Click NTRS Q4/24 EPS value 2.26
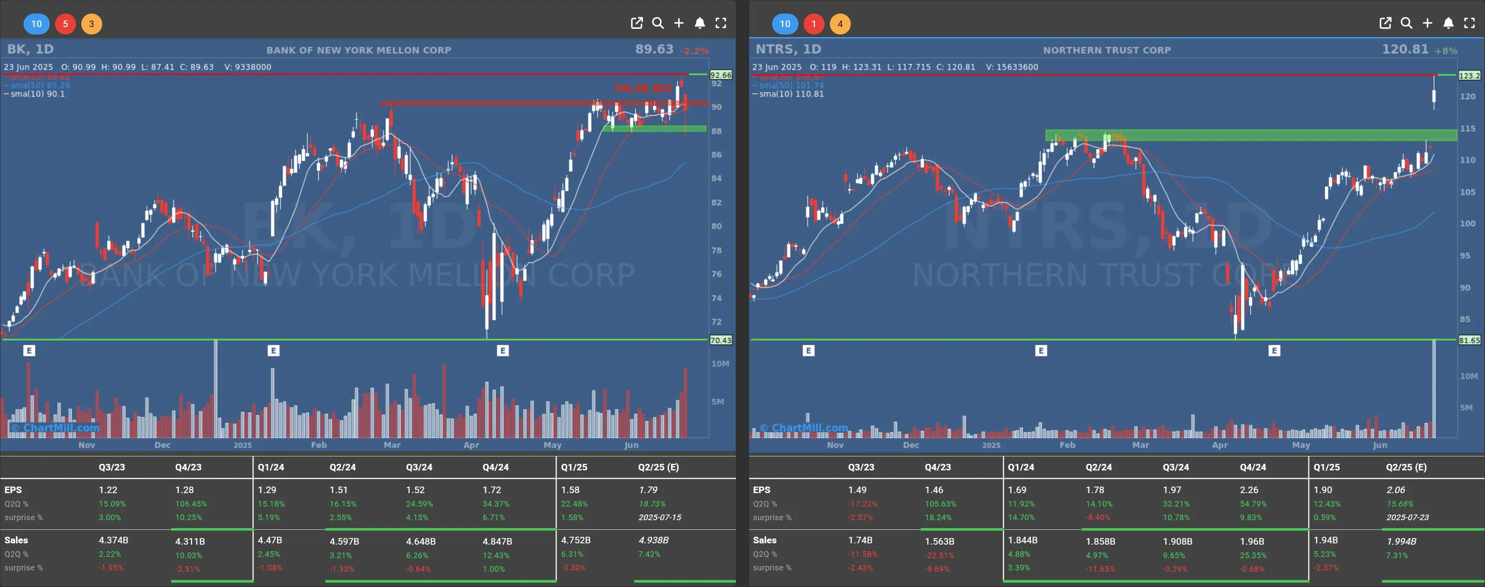 pos(1249,490)
